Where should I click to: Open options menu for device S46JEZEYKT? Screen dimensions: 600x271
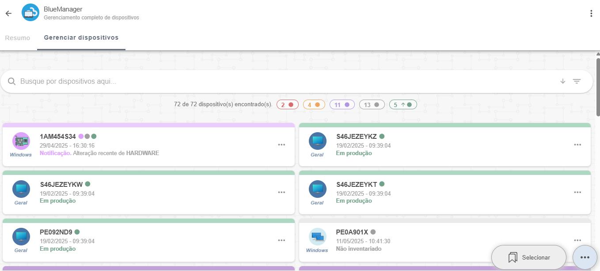(x=577, y=193)
